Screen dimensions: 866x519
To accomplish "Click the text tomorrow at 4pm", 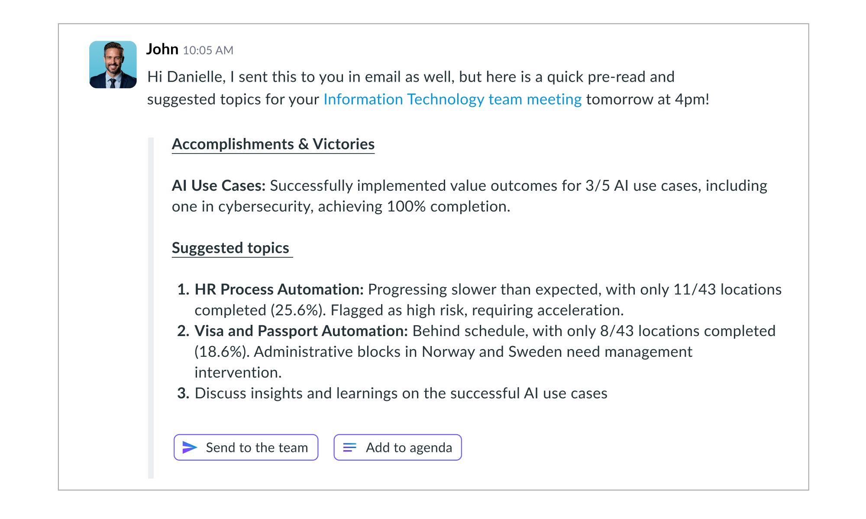I will tap(648, 99).
